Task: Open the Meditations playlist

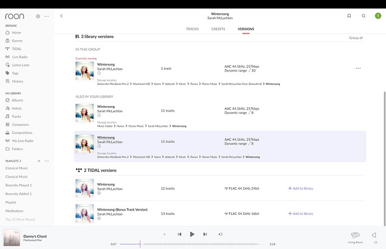Action: pos(15,211)
